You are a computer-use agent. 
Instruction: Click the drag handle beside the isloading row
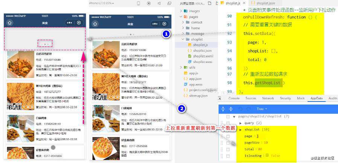click(222, 156)
